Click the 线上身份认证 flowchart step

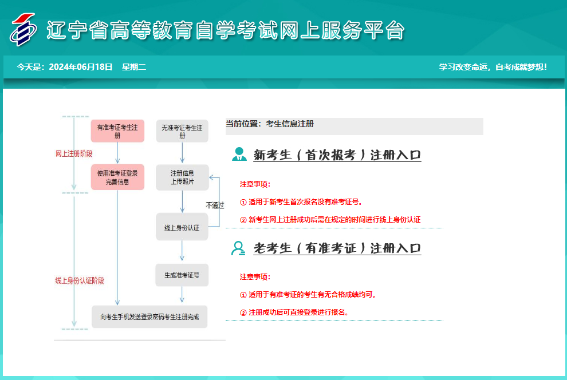pyautogui.click(x=182, y=226)
